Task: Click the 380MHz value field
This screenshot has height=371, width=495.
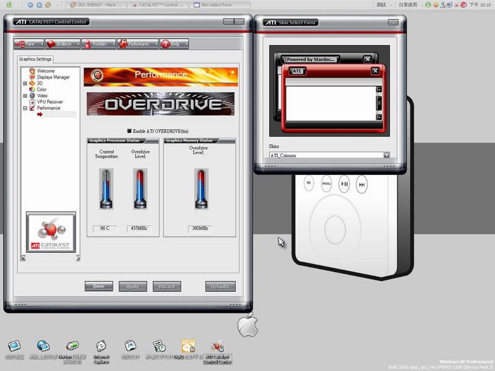Action: pos(200,228)
